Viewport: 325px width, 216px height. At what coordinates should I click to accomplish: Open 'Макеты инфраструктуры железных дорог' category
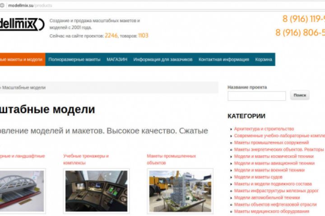click(276, 191)
